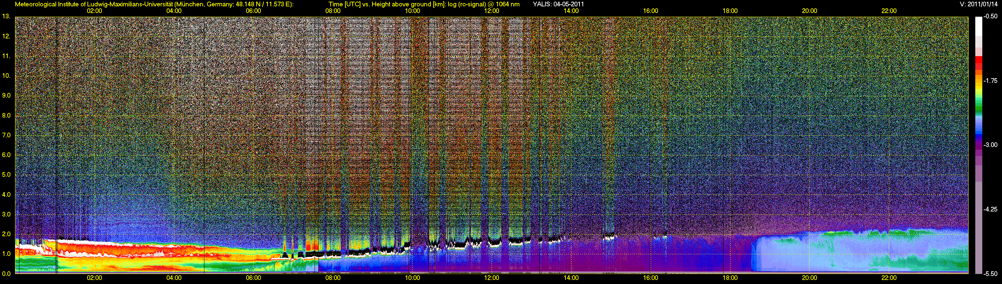Viewport: 1002px width, 284px height.
Task: Select the -3.00 color scale value
Action: (x=991, y=145)
